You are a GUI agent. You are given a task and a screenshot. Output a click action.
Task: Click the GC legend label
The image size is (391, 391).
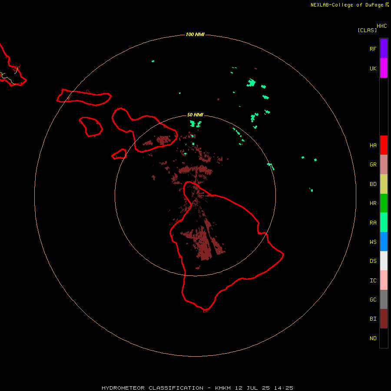pyautogui.click(x=373, y=299)
